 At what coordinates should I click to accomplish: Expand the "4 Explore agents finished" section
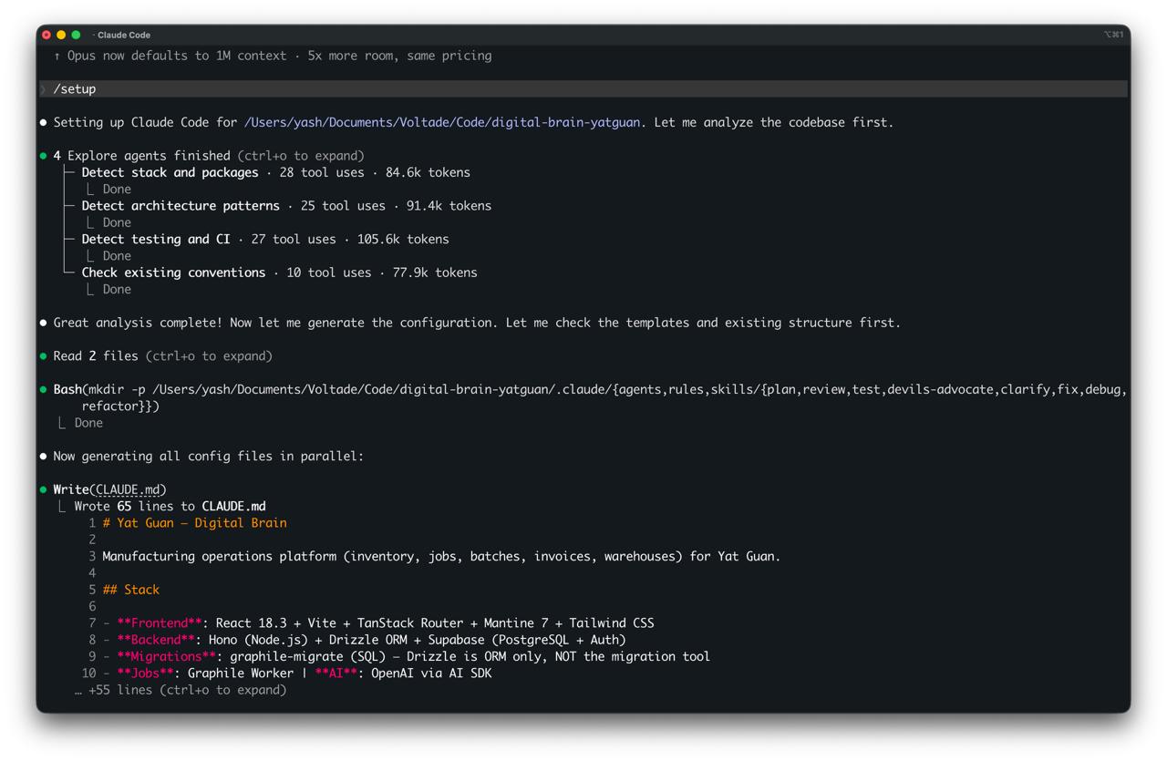(301, 156)
